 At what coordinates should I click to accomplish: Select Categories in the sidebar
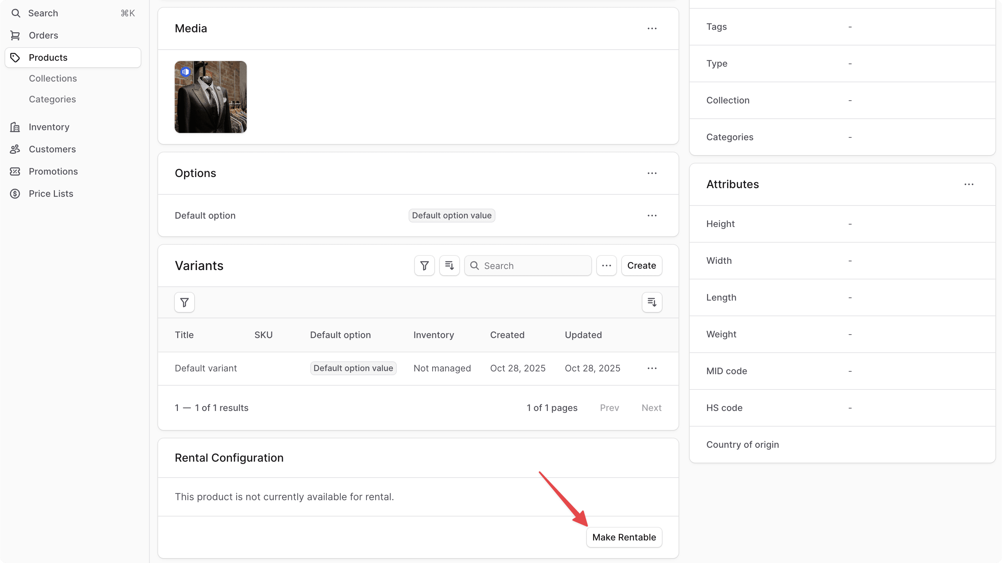pos(52,99)
